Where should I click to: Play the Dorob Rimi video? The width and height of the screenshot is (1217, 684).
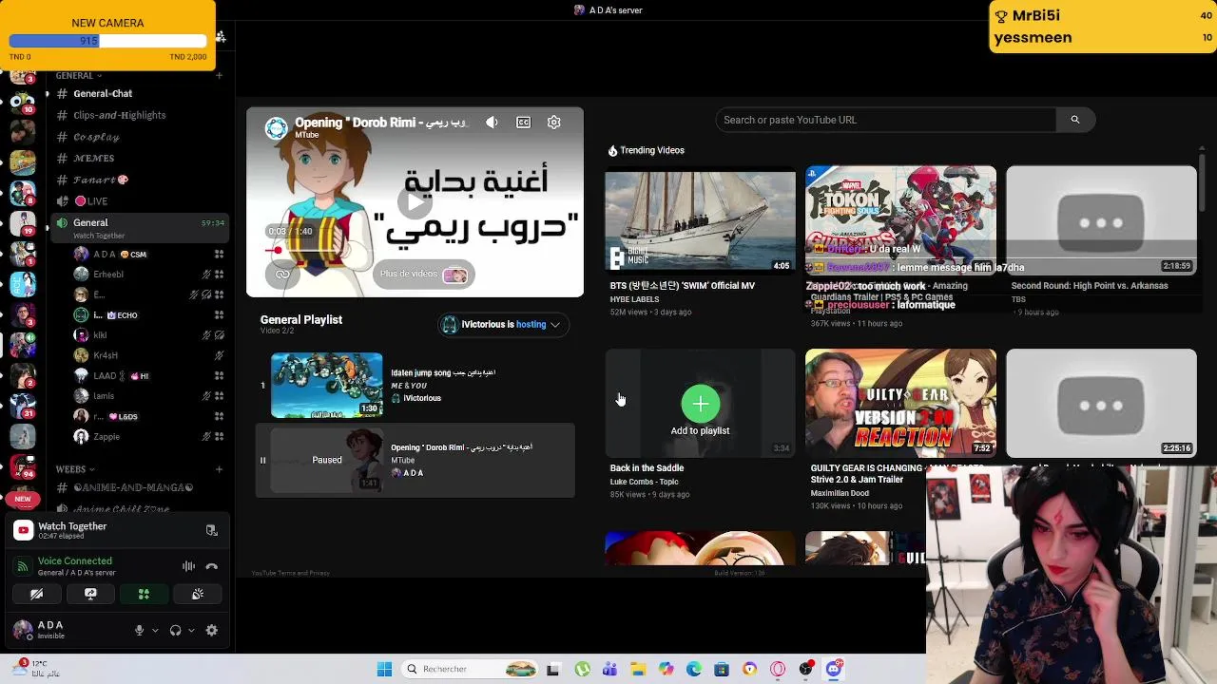tap(415, 201)
